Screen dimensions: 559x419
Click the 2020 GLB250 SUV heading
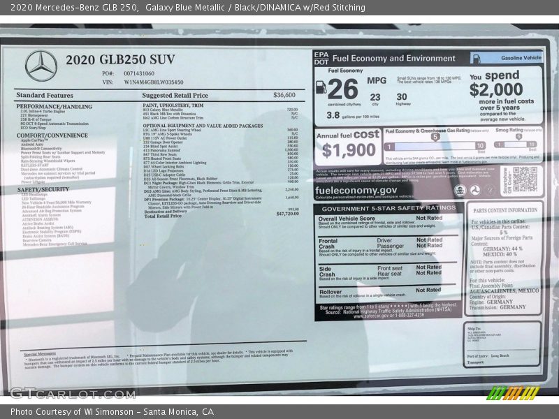[x=120, y=59]
